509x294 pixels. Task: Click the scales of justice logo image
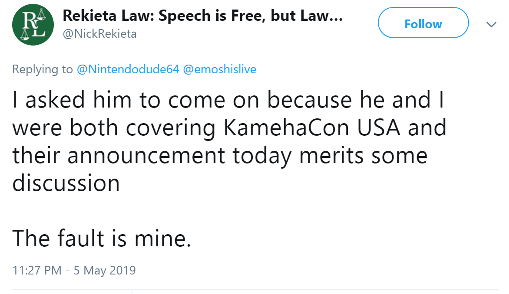(33, 25)
